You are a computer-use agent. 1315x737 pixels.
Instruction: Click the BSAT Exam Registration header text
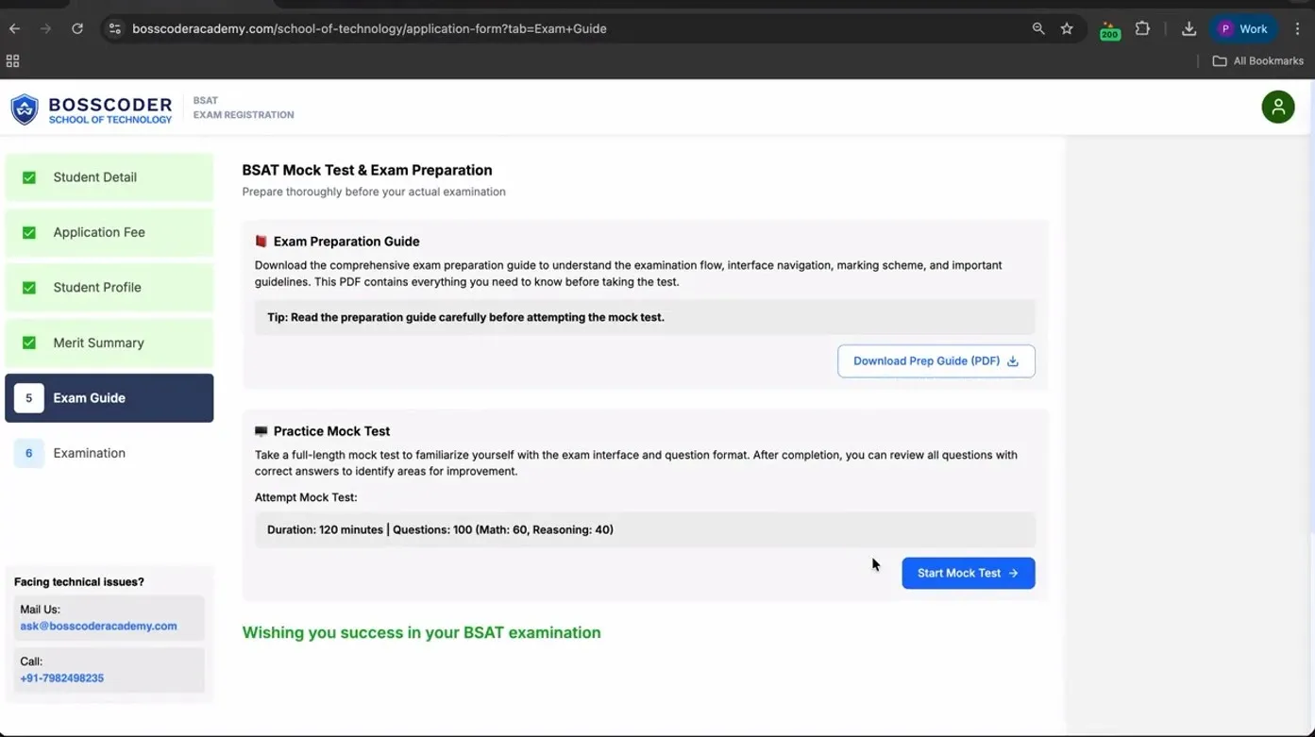coord(244,108)
